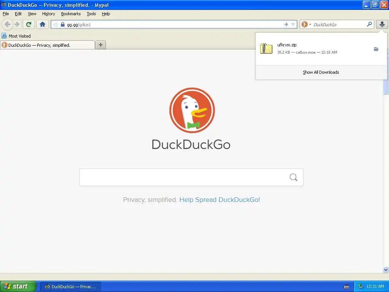The image size is (389, 292).
Task: Minimize the Mypal browser window
Action: click(x=366, y=5)
